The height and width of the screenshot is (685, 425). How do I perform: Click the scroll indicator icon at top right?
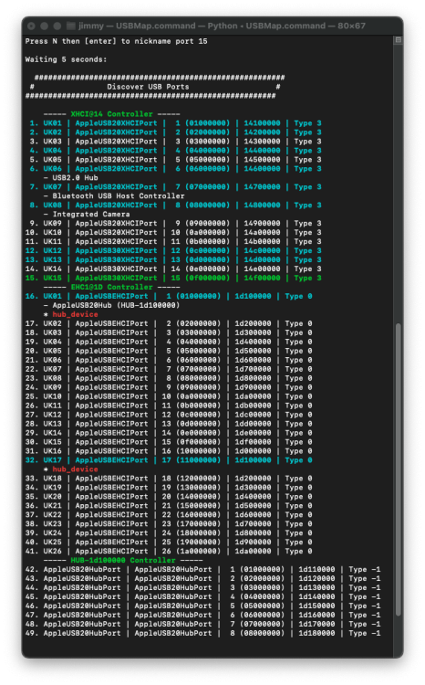pos(398,40)
